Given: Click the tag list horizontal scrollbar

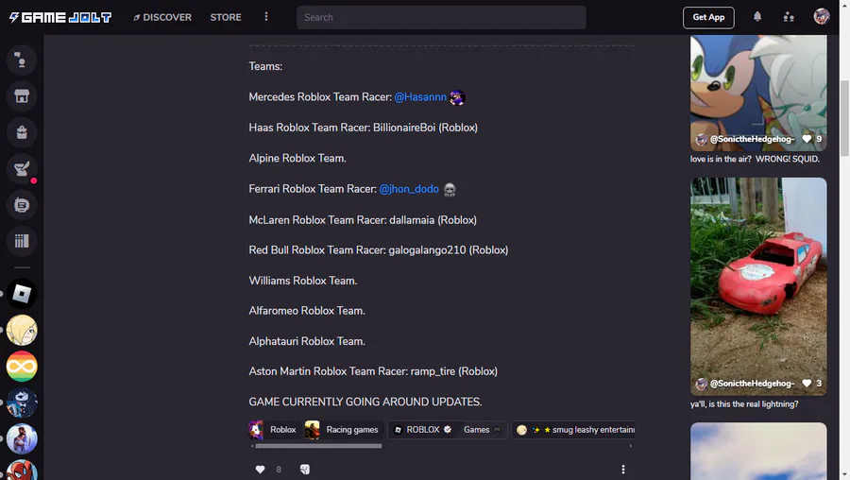Looking at the screenshot, I should [x=319, y=446].
